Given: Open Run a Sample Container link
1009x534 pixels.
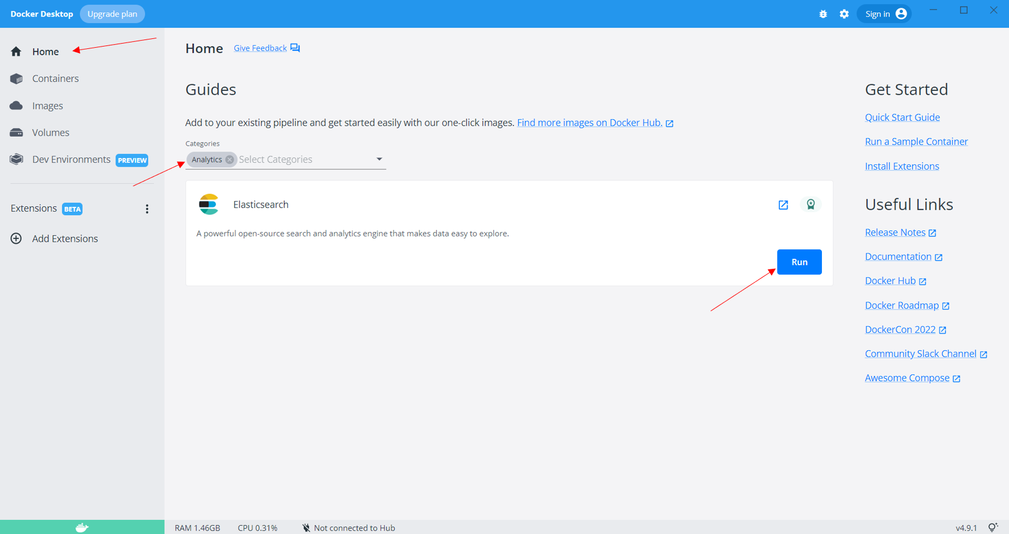Looking at the screenshot, I should click(916, 141).
